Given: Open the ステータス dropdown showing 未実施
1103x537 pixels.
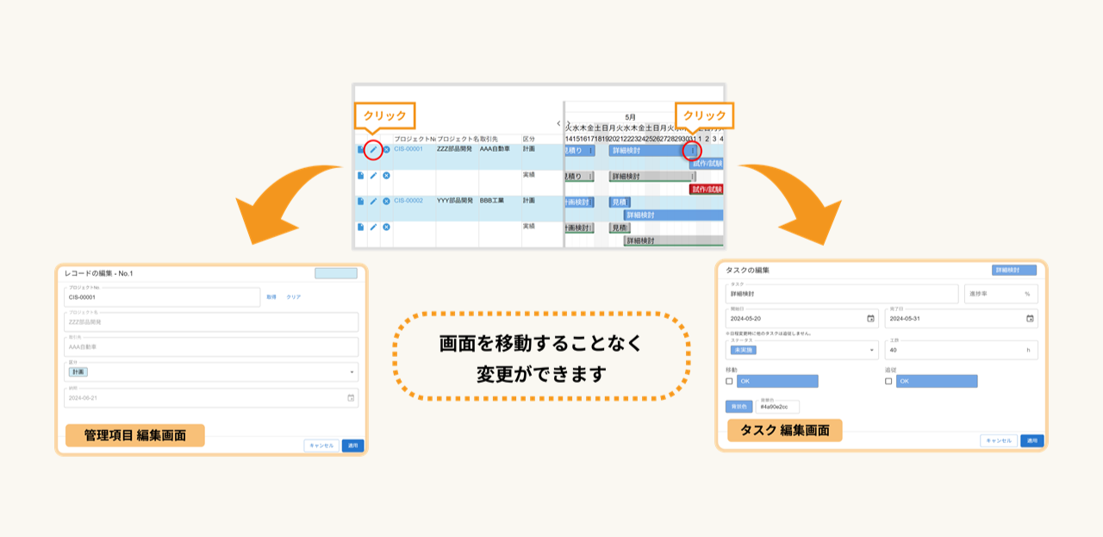Looking at the screenshot, I should [x=871, y=351].
